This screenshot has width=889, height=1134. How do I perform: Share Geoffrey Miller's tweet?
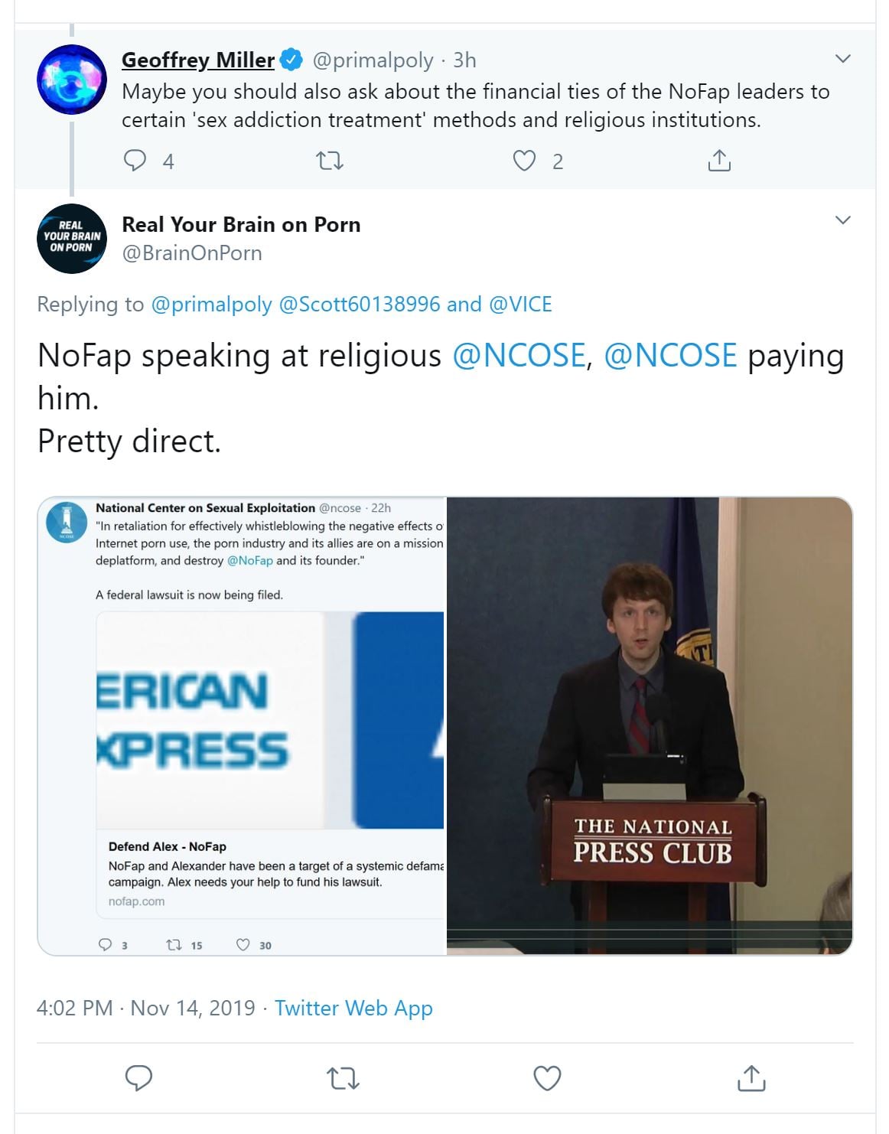[x=719, y=161]
